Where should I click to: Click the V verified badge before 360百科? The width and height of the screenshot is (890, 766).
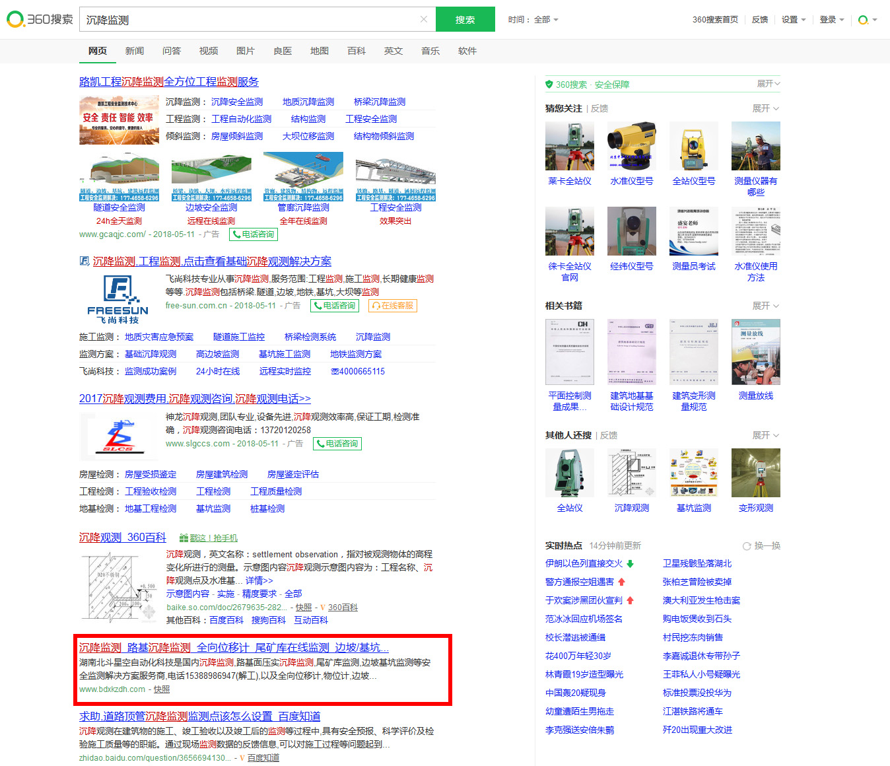[x=322, y=607]
